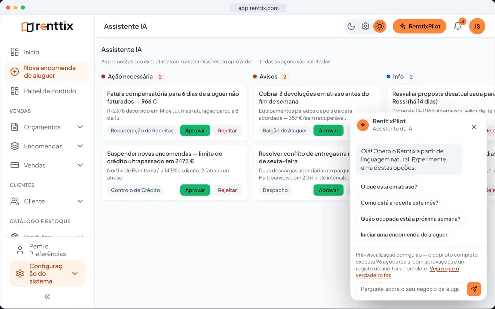Open JS user avatar menu
This screenshot has height=309, width=495.
pos(477,26)
